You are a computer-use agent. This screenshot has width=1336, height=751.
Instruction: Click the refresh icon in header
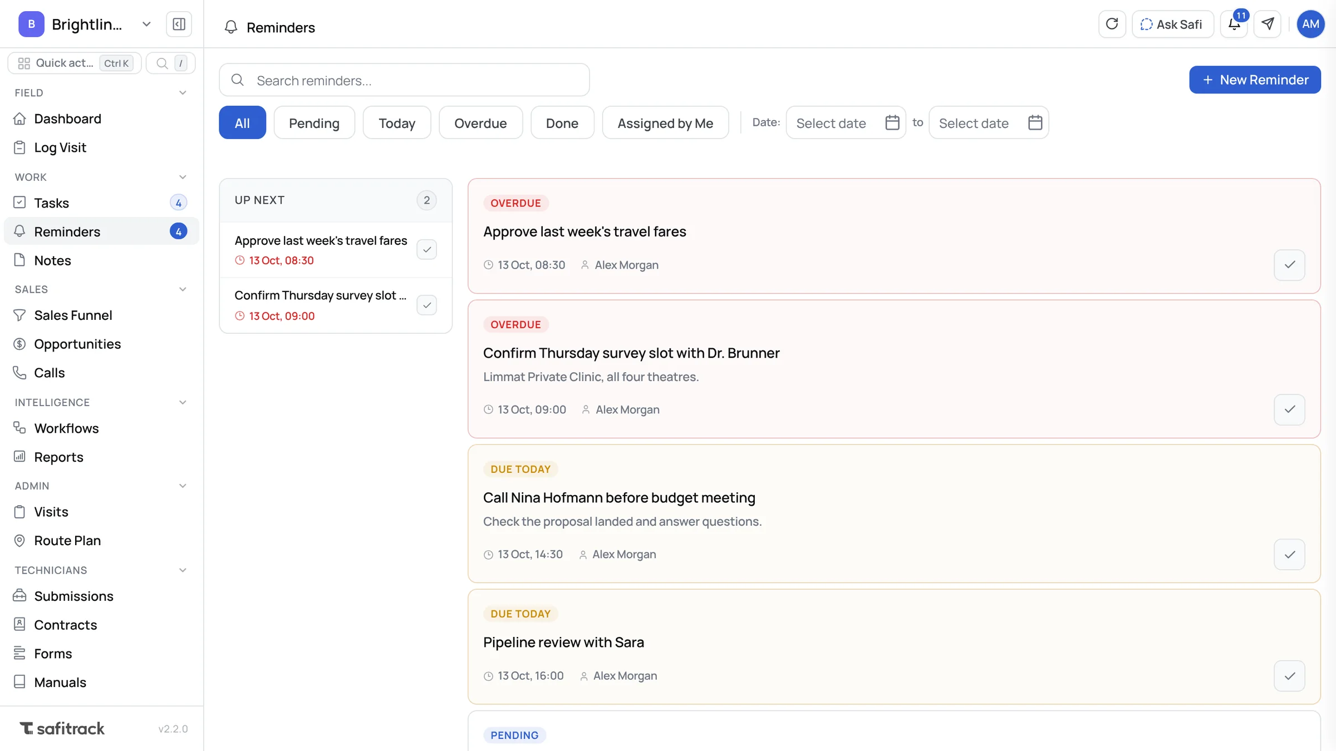(1112, 24)
